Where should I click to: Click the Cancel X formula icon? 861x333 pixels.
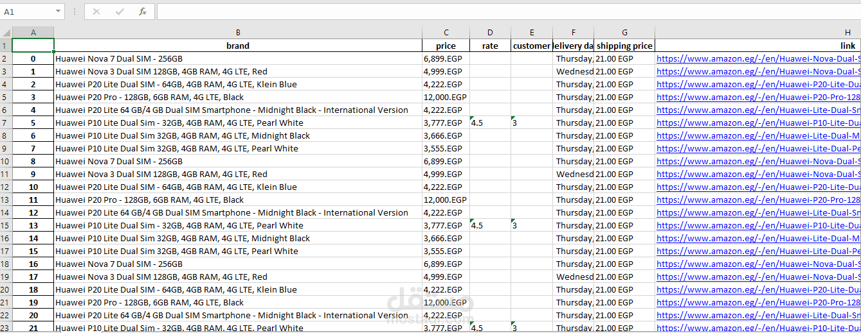96,12
